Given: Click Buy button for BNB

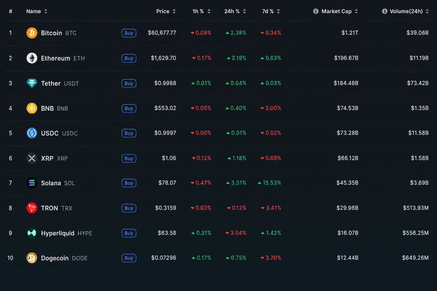Looking at the screenshot, I should (x=129, y=108).
